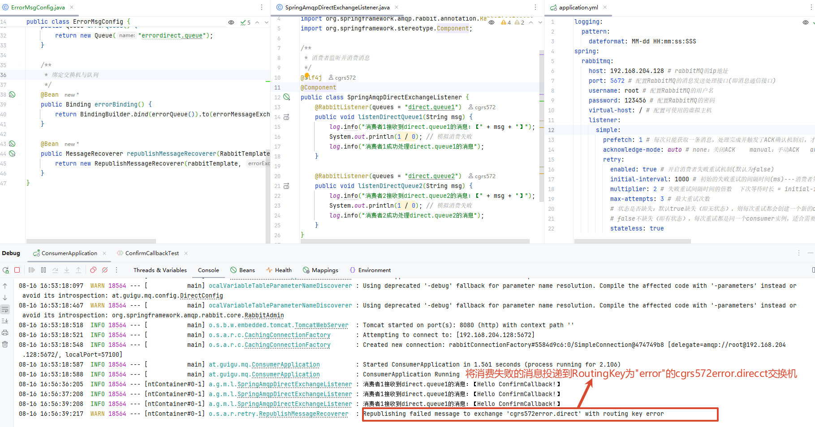Click the errordirect.queue string literal
This screenshot has height=427, width=815.
tap(172, 35)
